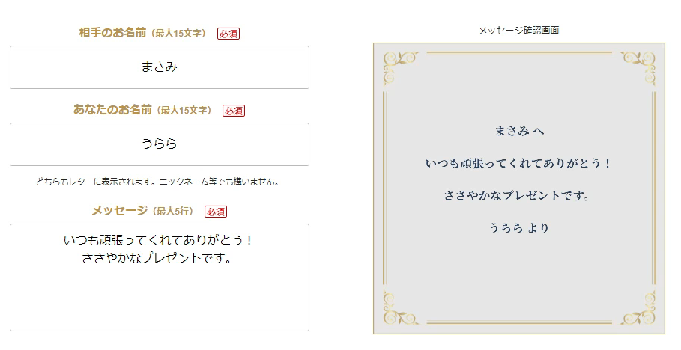Click the 必須 badge next to メッセージ
The image size is (681, 350).
point(216,212)
